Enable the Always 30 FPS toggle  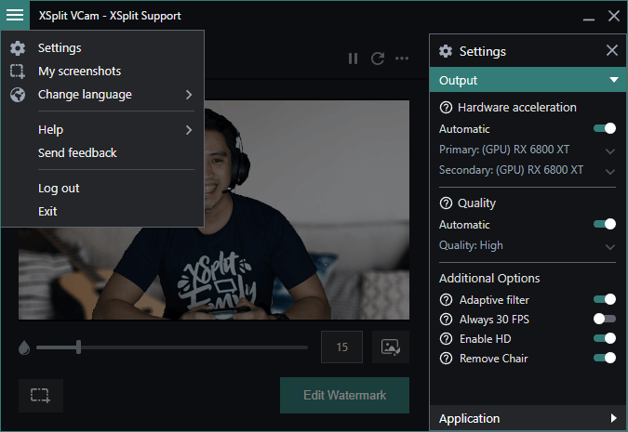pos(605,319)
